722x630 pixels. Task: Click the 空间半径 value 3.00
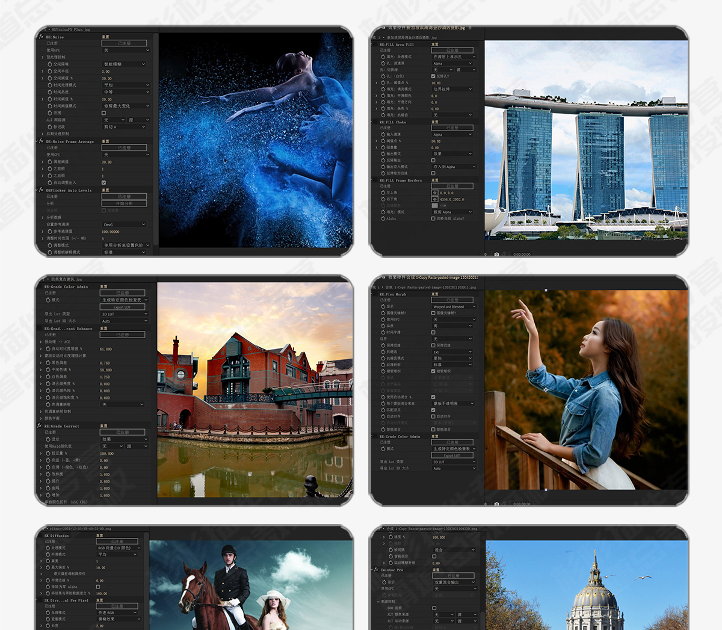106,72
